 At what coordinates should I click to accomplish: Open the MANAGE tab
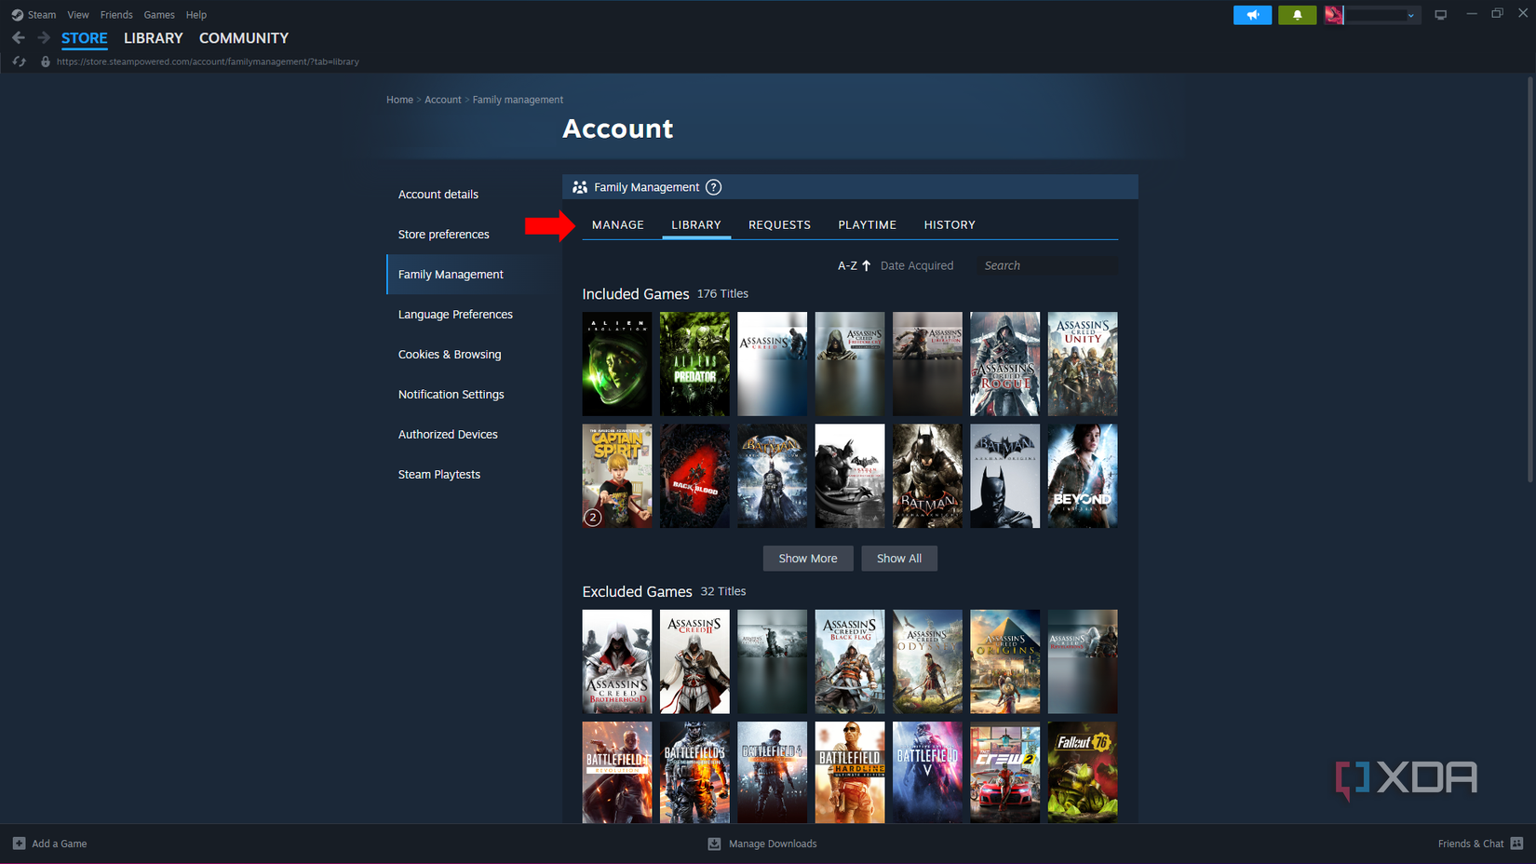tap(617, 224)
